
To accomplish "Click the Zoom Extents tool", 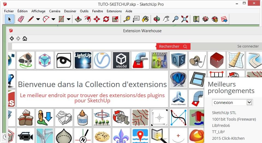I will [x=185, y=19].
